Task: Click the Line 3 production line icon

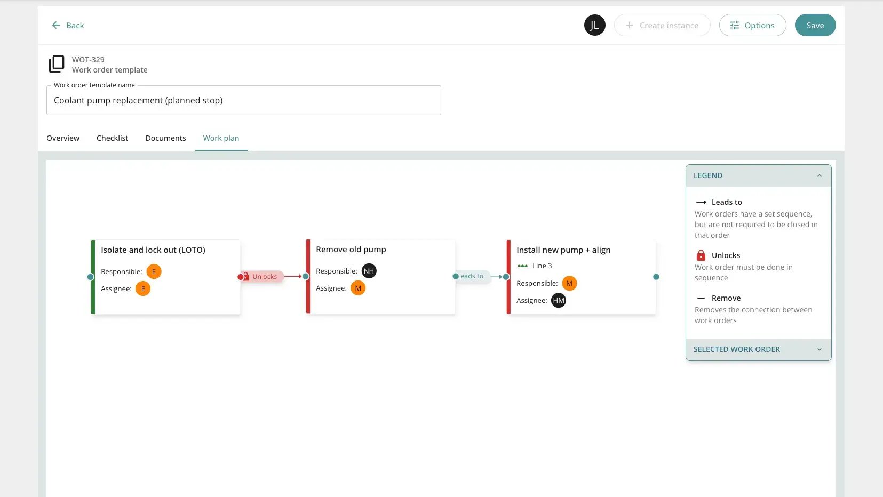Action: click(522, 266)
